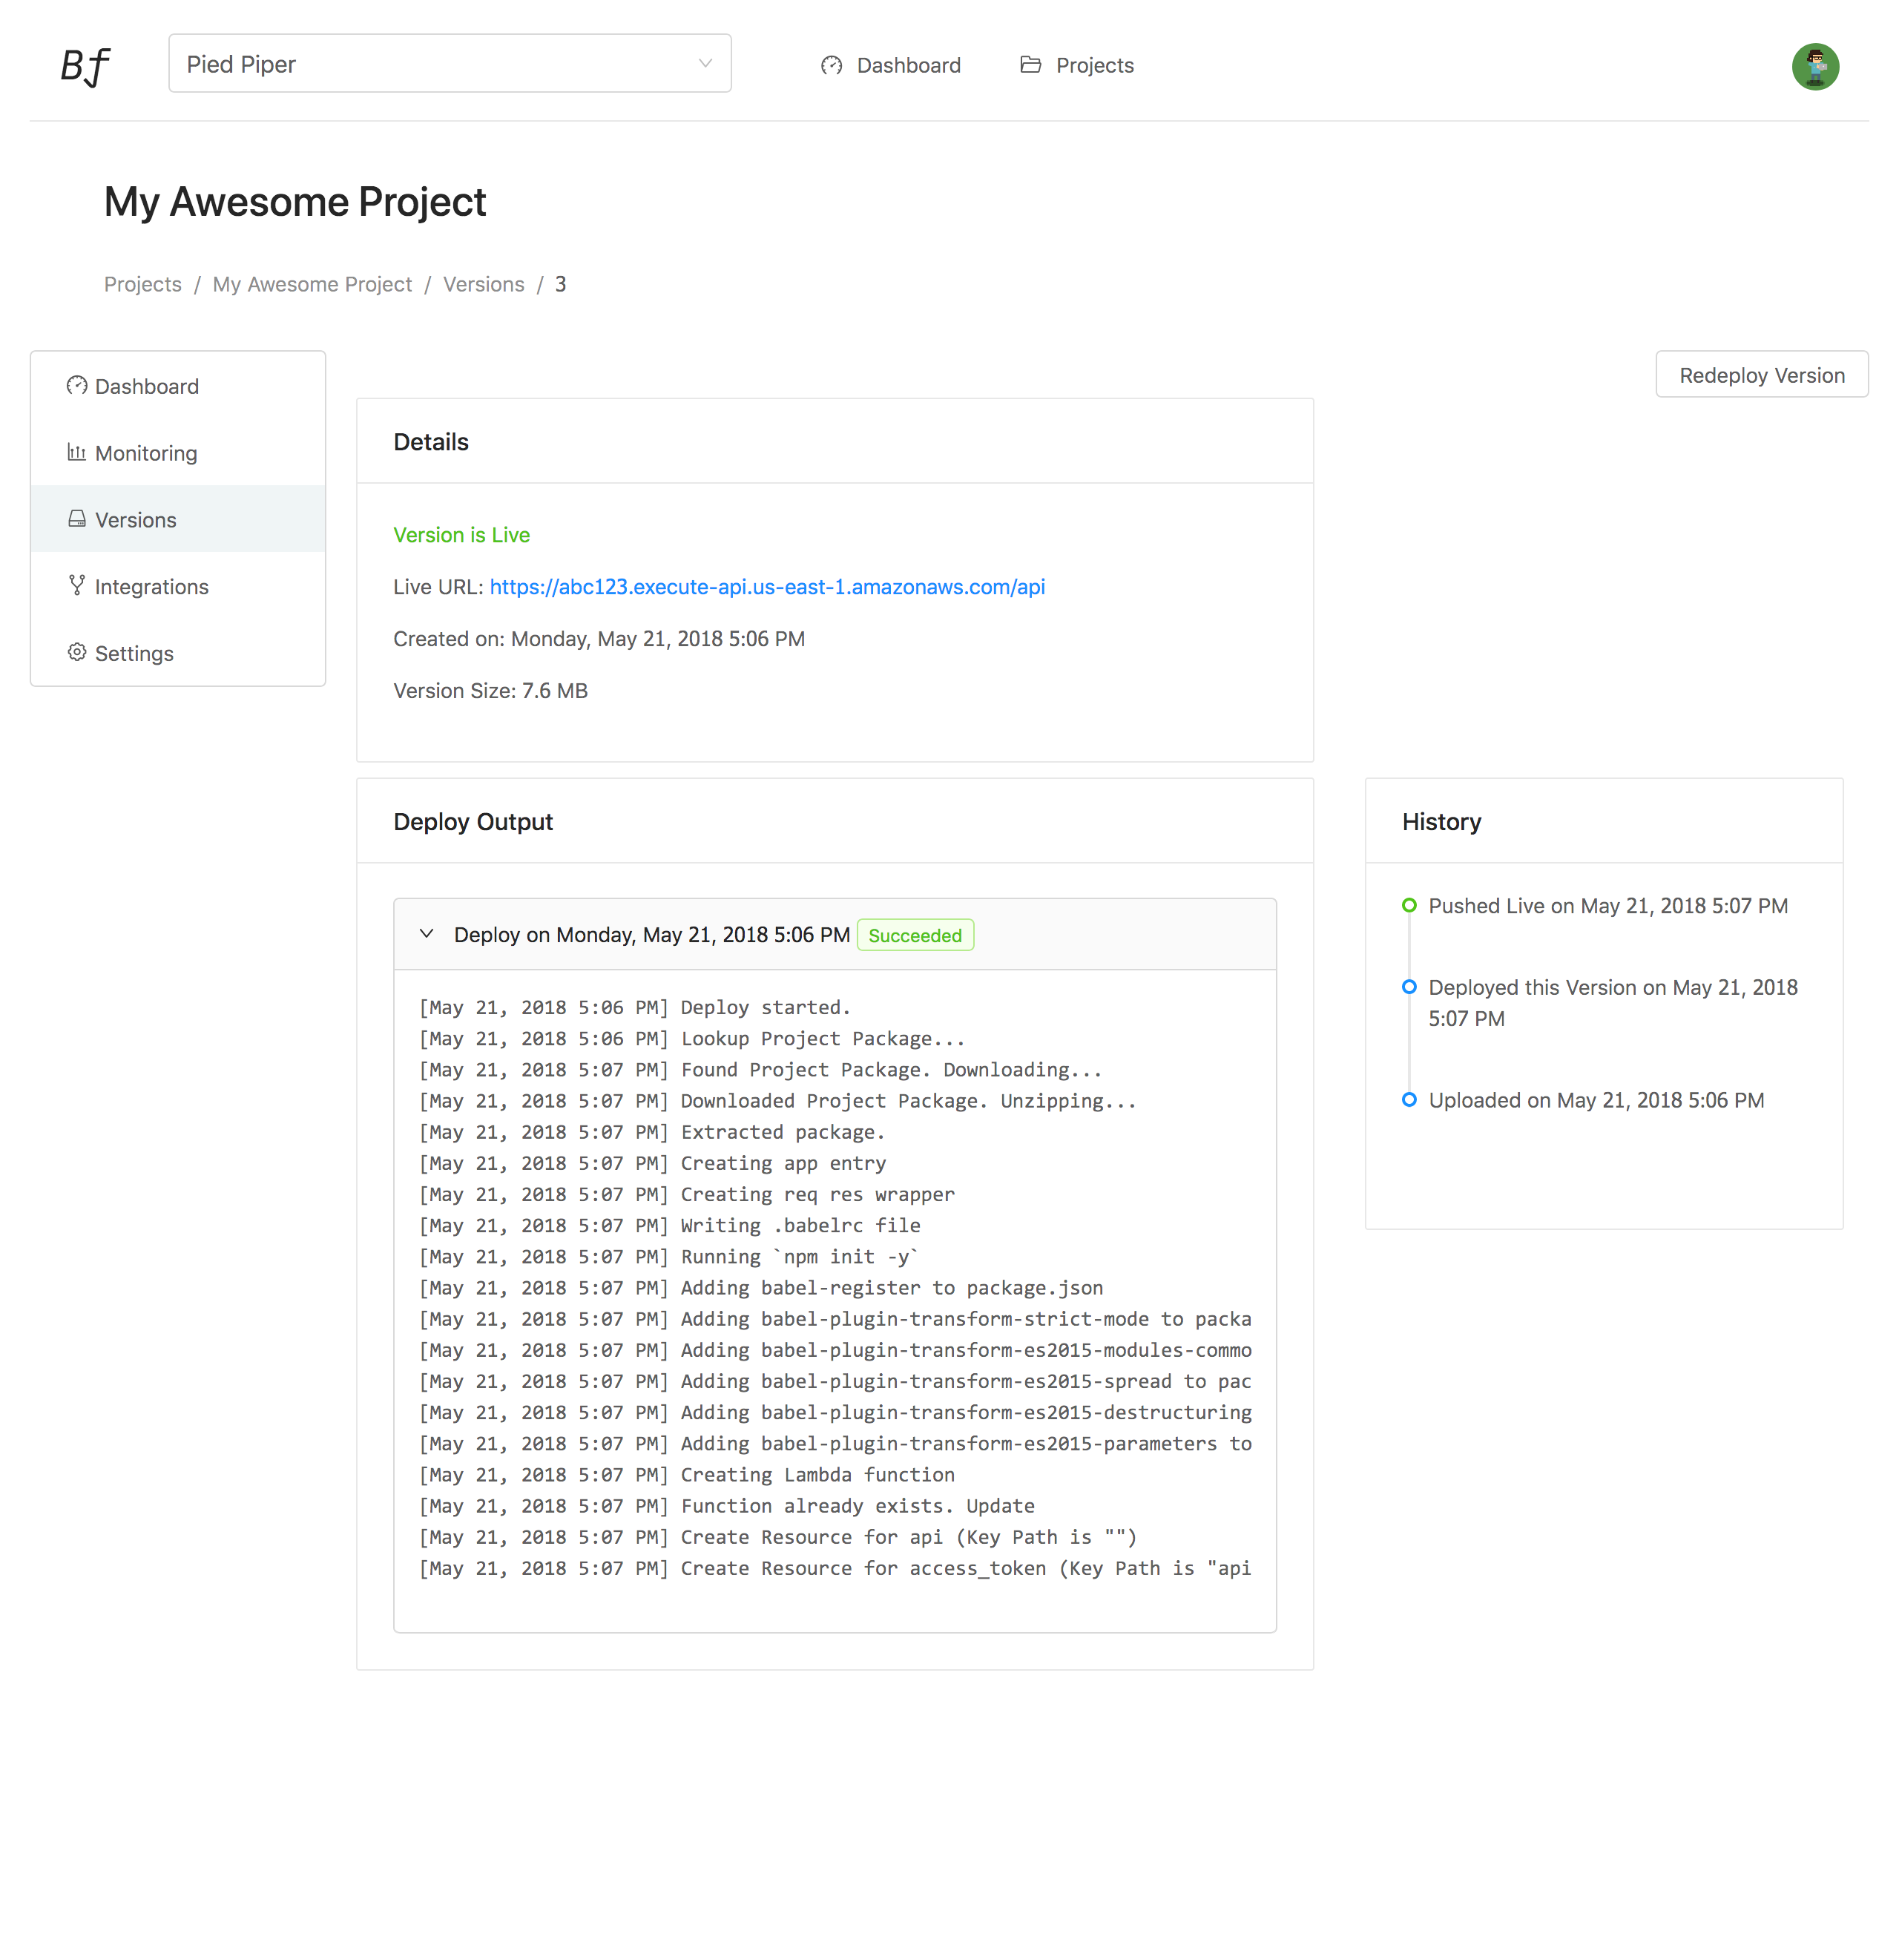
Task: Click the sidebar Versions drive icon
Action: (x=76, y=519)
